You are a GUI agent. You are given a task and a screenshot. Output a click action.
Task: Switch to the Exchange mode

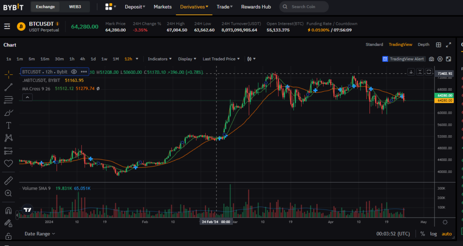(x=45, y=7)
